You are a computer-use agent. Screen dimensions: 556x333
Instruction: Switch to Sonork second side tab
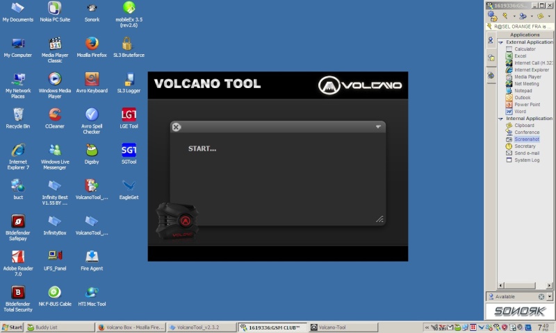(x=491, y=58)
